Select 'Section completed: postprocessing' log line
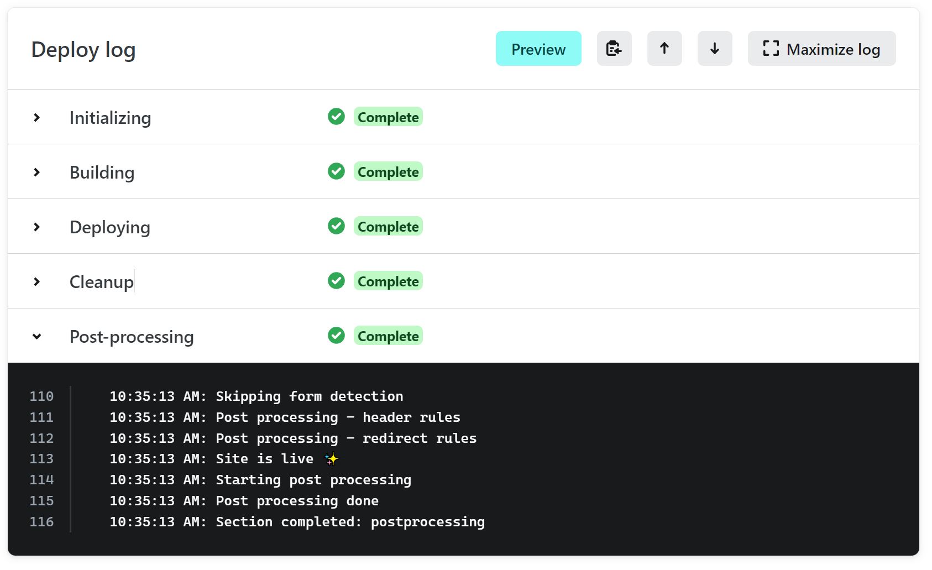 coord(297,522)
